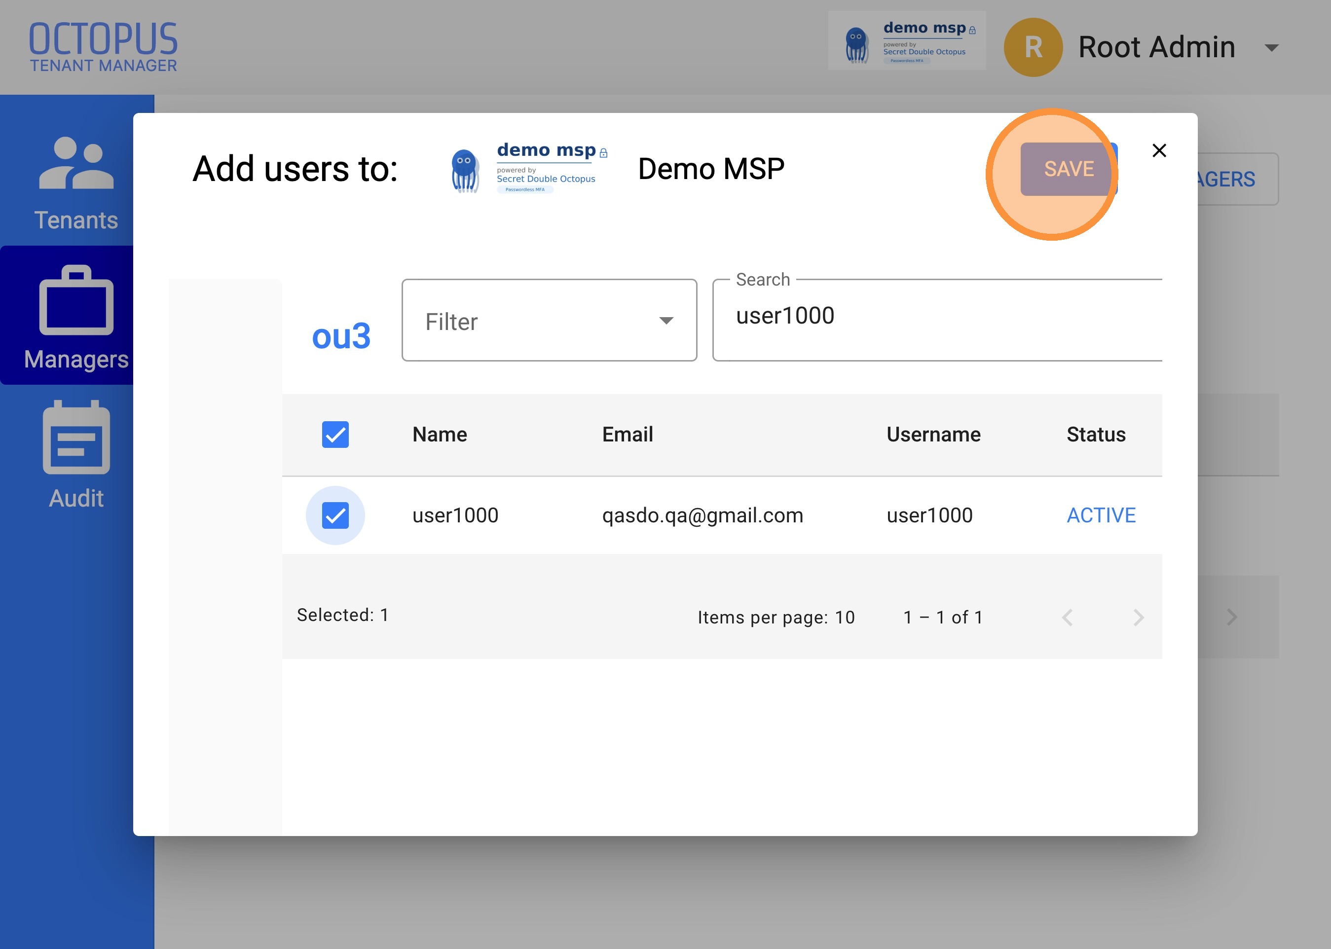Sort by the Name column header
This screenshot has width=1331, height=949.
(x=440, y=435)
